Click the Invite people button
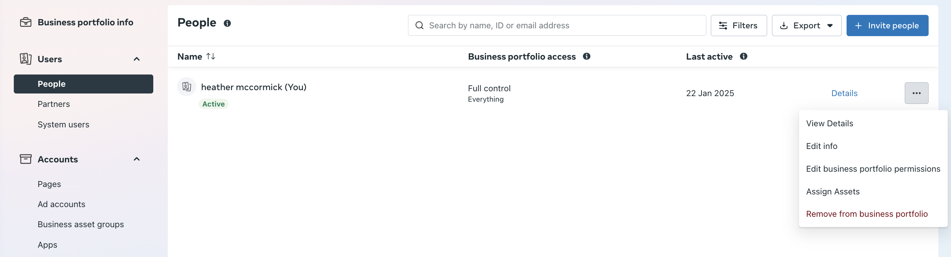 coord(887,25)
